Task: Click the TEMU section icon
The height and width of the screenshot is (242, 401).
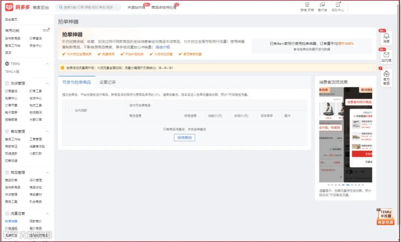Action: [x=7, y=63]
